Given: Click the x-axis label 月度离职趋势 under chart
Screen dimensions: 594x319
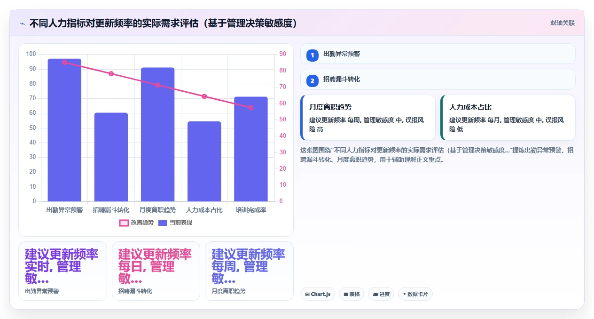Looking at the screenshot, I should click(x=157, y=210).
